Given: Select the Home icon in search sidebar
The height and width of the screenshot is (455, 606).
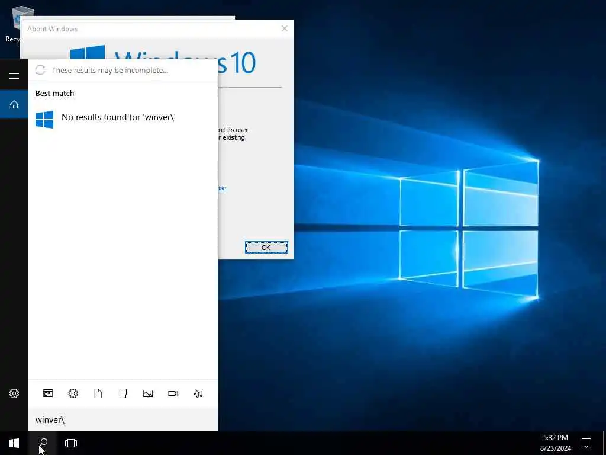Looking at the screenshot, I should click(14, 104).
